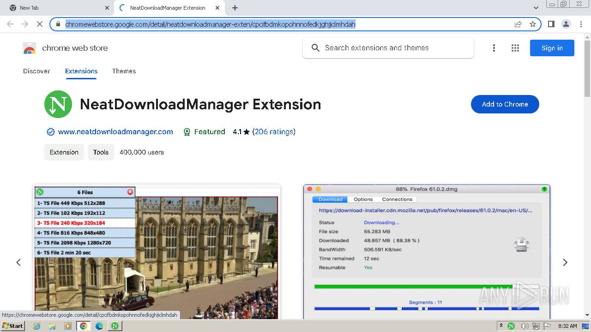Open www.neatdownloadmanager.com link
The height and width of the screenshot is (332, 591).
coord(115,132)
